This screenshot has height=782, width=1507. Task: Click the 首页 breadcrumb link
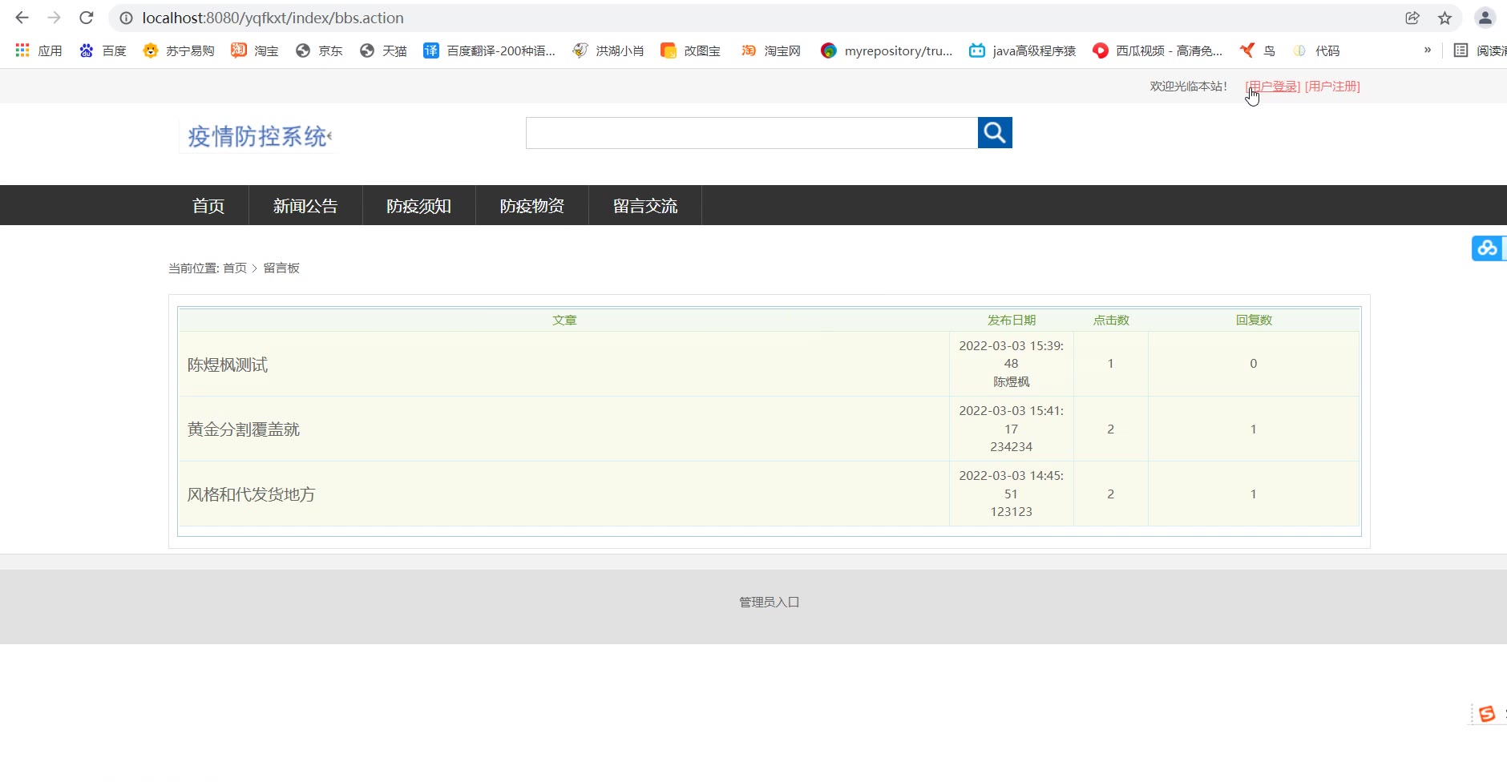coord(235,268)
